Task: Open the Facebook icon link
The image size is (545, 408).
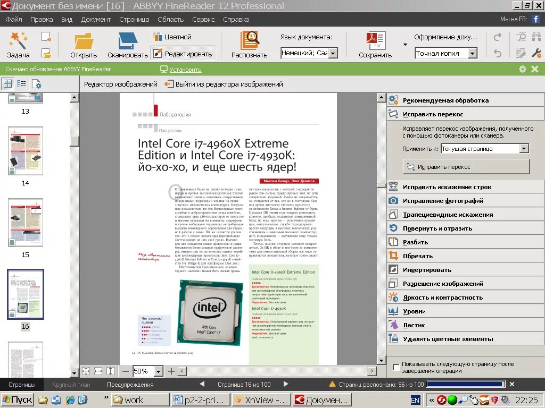Action: click(x=535, y=19)
